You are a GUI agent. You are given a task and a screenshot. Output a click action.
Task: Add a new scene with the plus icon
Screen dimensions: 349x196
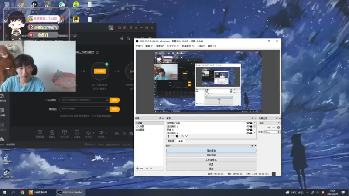(x=137, y=168)
